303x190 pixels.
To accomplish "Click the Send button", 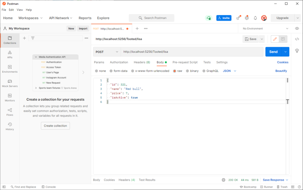I will tap(273, 52).
